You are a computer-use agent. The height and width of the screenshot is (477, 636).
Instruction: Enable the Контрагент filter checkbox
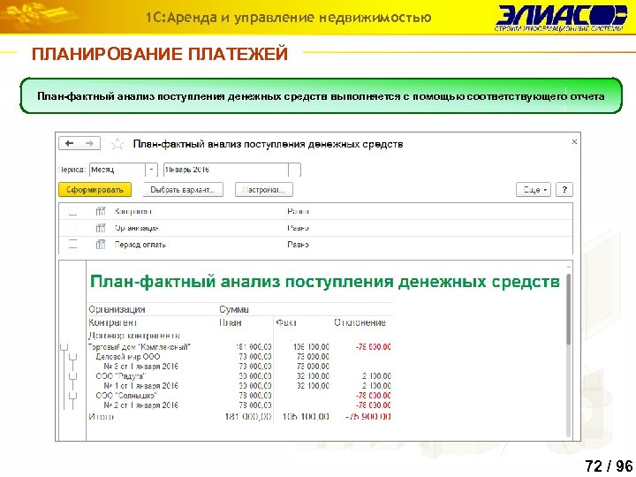pos(72,211)
